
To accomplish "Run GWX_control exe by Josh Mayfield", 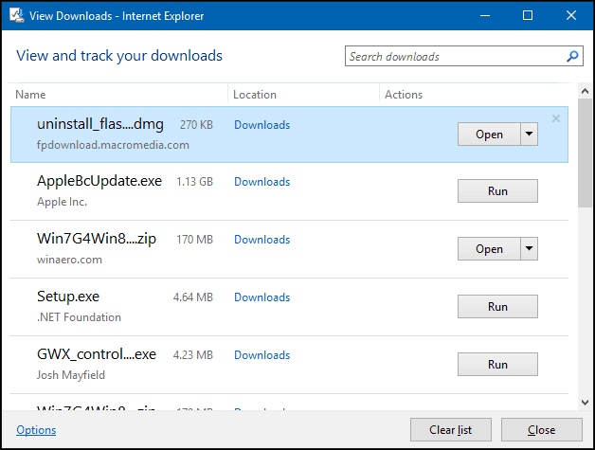I will click(497, 364).
